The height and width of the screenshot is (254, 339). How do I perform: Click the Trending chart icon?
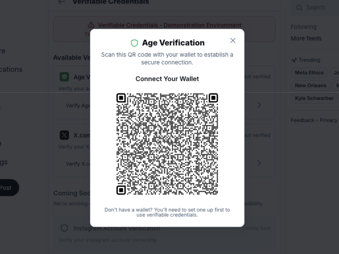[294, 60]
